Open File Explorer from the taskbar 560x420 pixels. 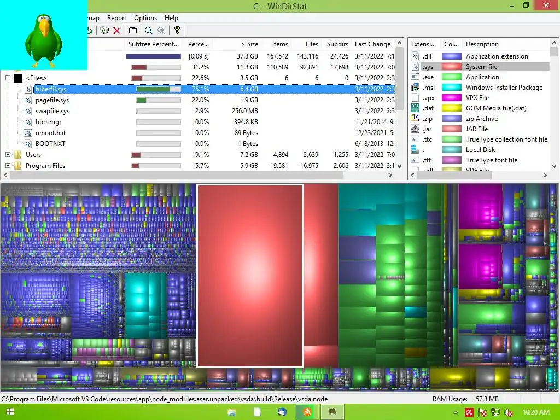(232, 412)
